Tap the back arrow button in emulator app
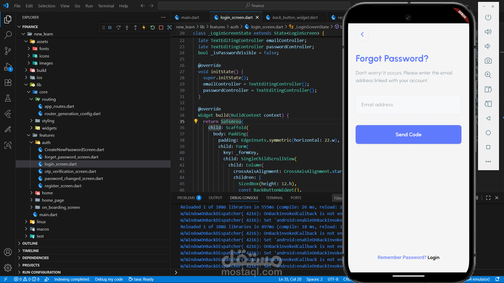 [x=362, y=34]
